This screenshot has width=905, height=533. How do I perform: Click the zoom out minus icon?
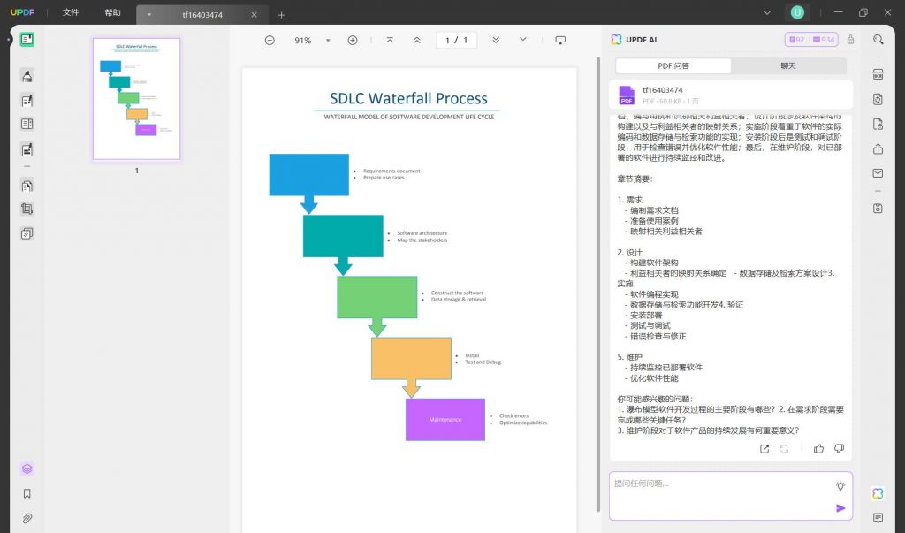tap(270, 40)
